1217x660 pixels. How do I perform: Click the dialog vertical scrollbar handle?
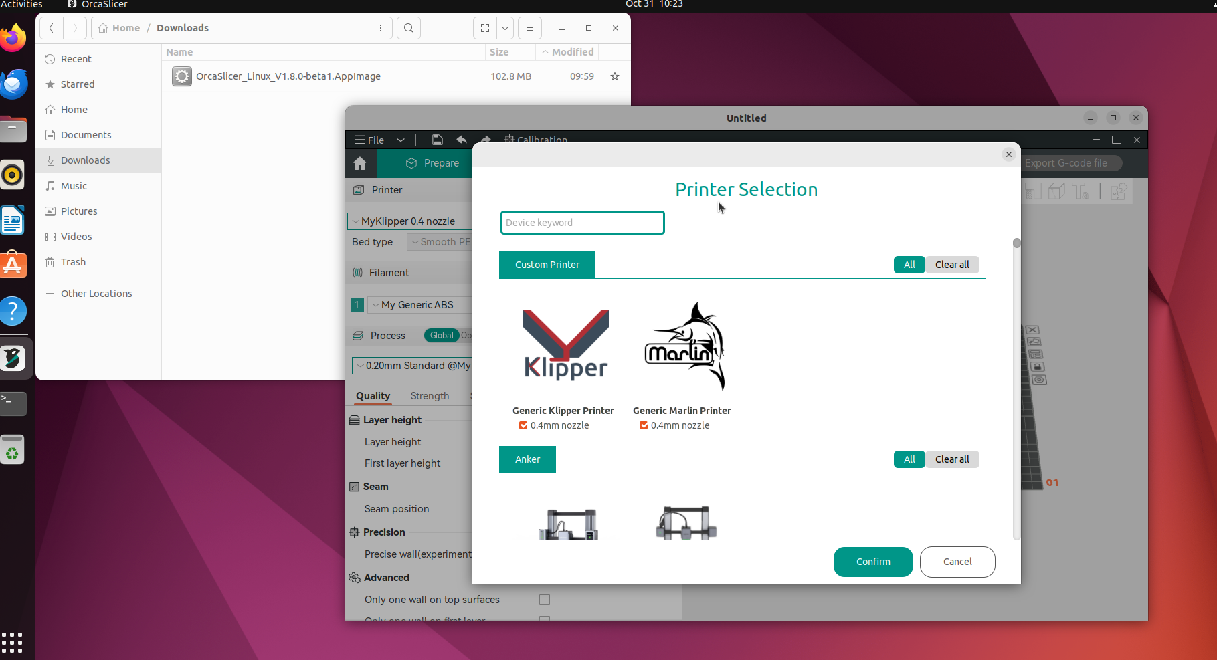tap(1017, 243)
